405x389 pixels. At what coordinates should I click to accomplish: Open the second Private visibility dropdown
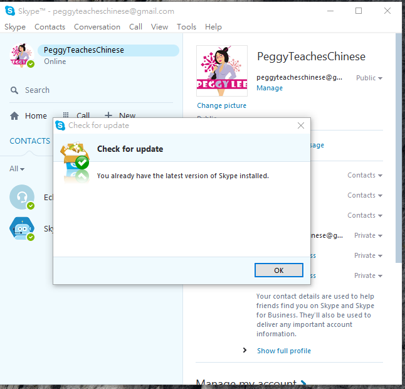pyautogui.click(x=368, y=255)
